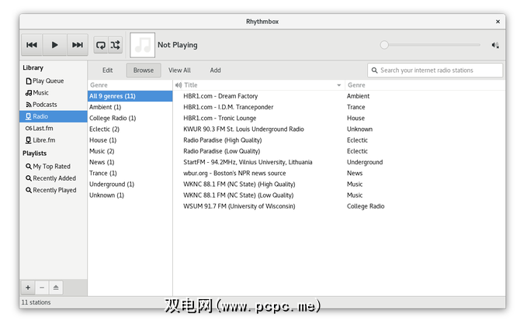Open Play Queue in the sidebar
Image resolution: width=520 pixels, height=324 pixels.
[x=53, y=81]
